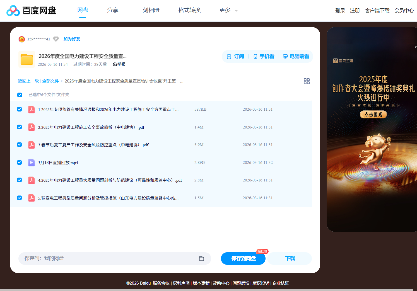Image resolution: width=417 pixels, height=291 pixels.
Task: Open the 分享 tab
Action: coord(113,10)
